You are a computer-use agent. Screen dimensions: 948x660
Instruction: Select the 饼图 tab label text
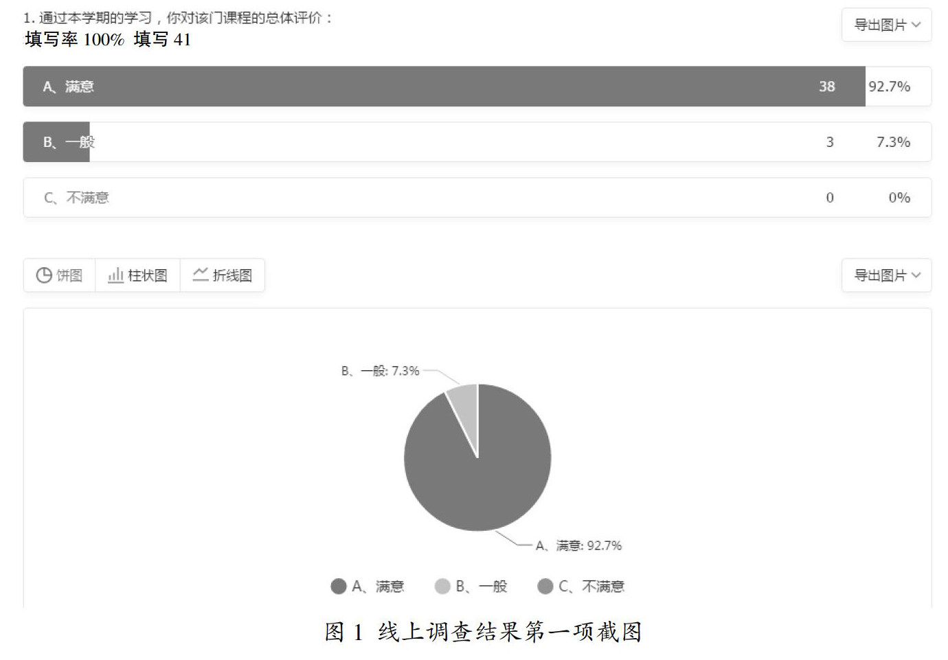tap(69, 275)
